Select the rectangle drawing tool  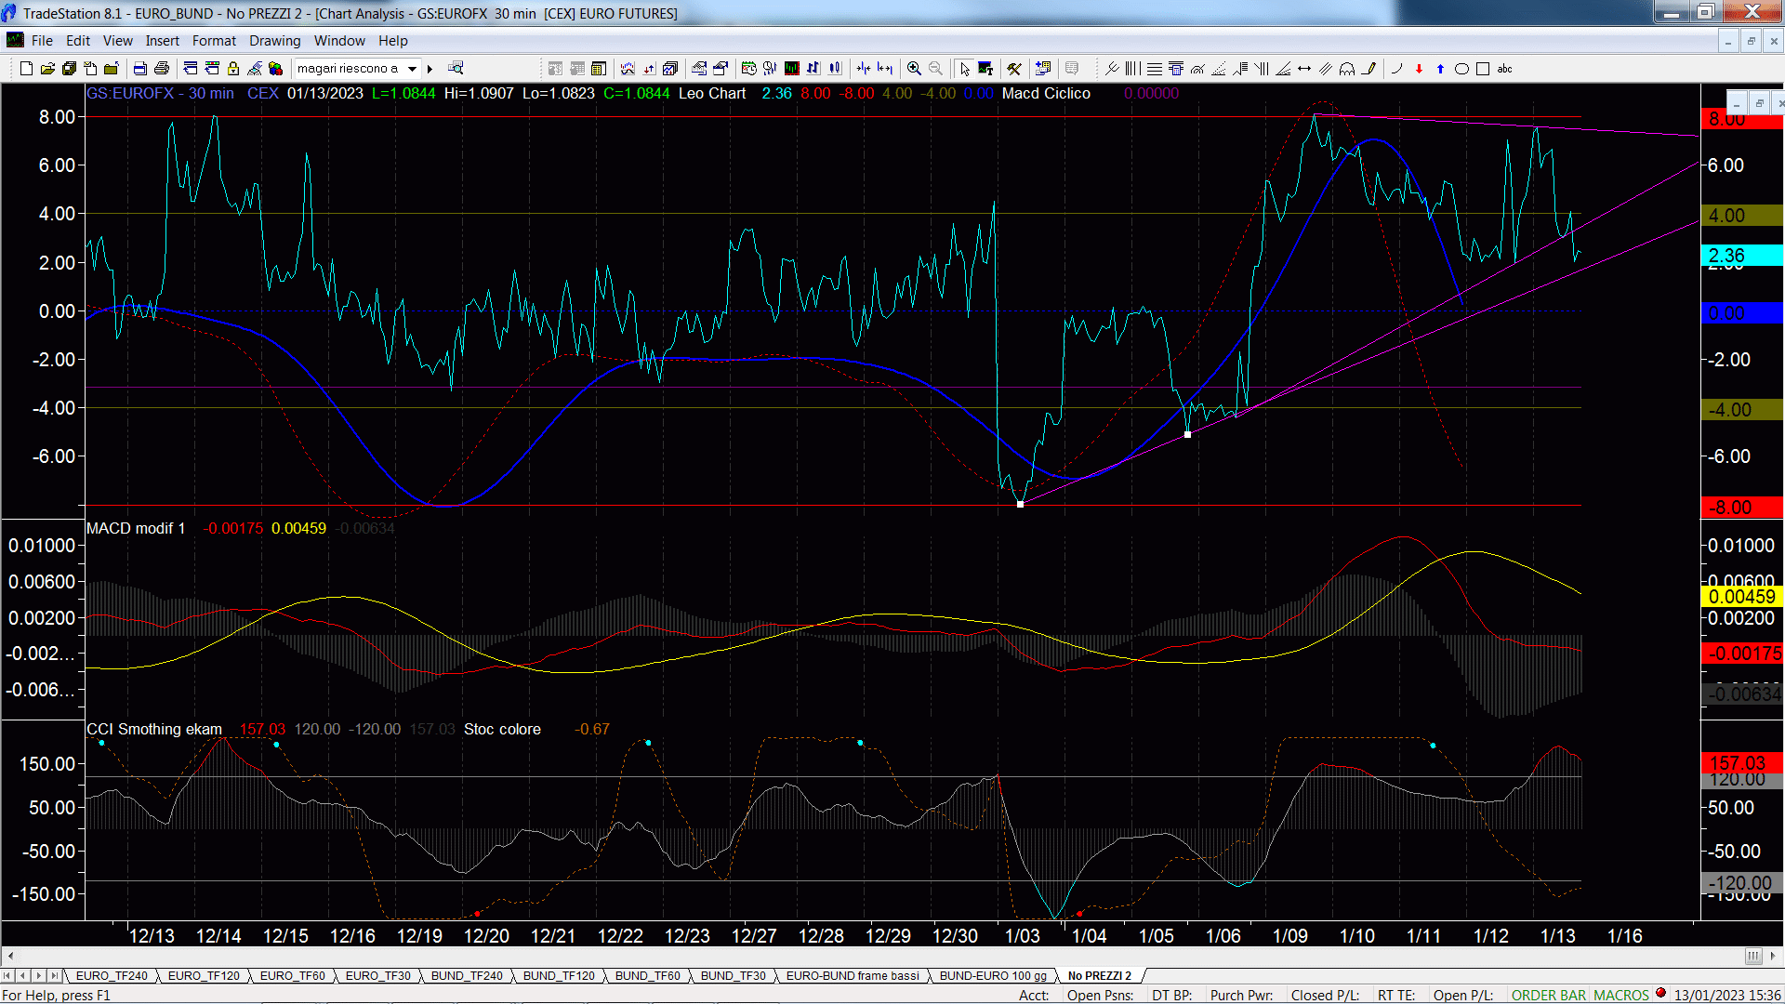tap(1483, 69)
